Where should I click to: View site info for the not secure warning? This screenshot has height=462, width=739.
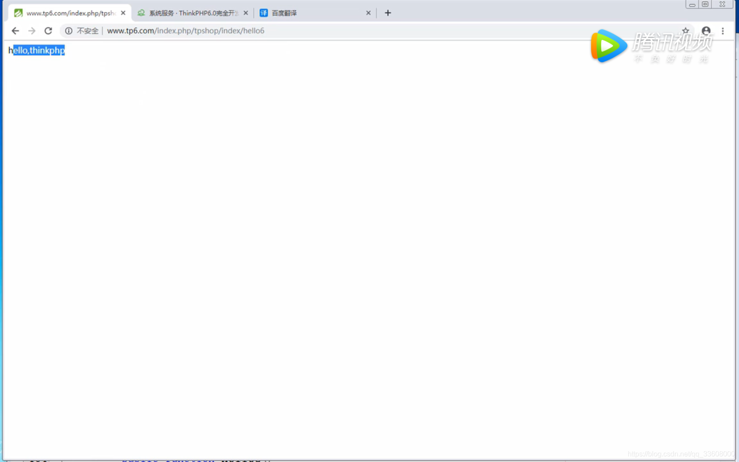69,31
